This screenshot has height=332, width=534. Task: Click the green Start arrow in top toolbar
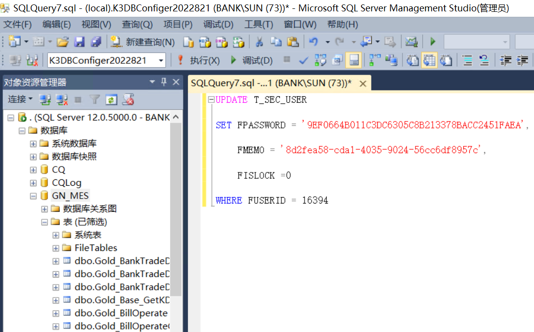coord(433,41)
